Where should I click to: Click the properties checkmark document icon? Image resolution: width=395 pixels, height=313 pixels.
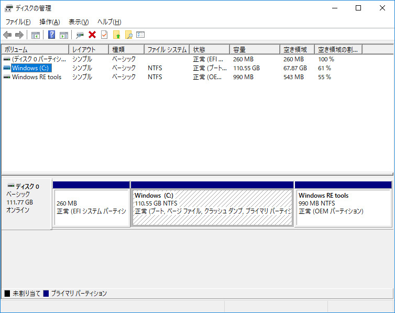(104, 35)
